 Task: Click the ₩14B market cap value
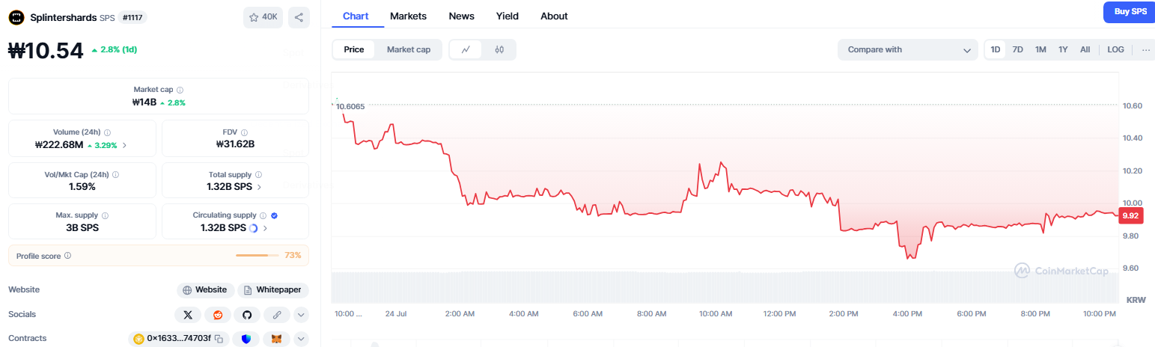[144, 102]
